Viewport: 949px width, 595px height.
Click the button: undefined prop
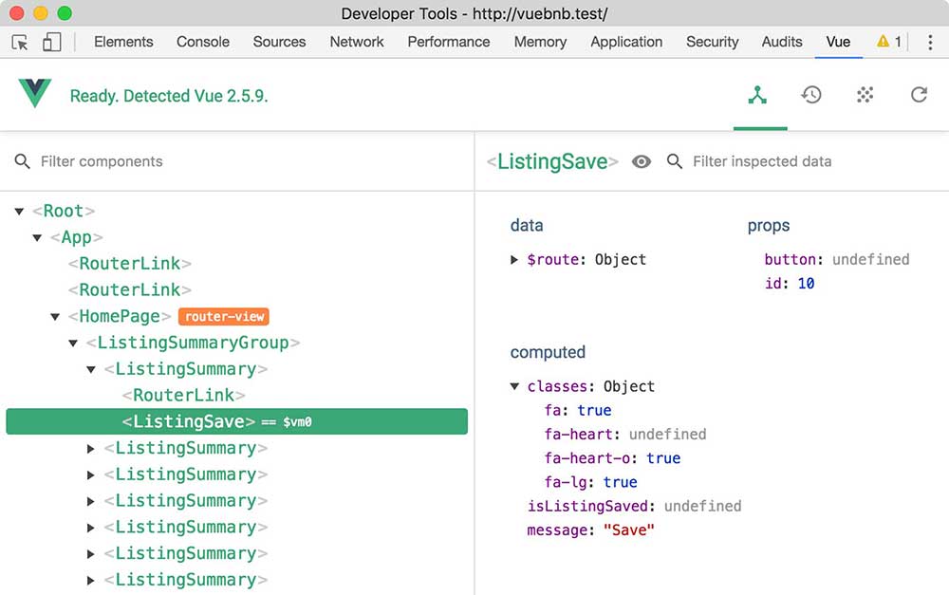[x=836, y=260]
